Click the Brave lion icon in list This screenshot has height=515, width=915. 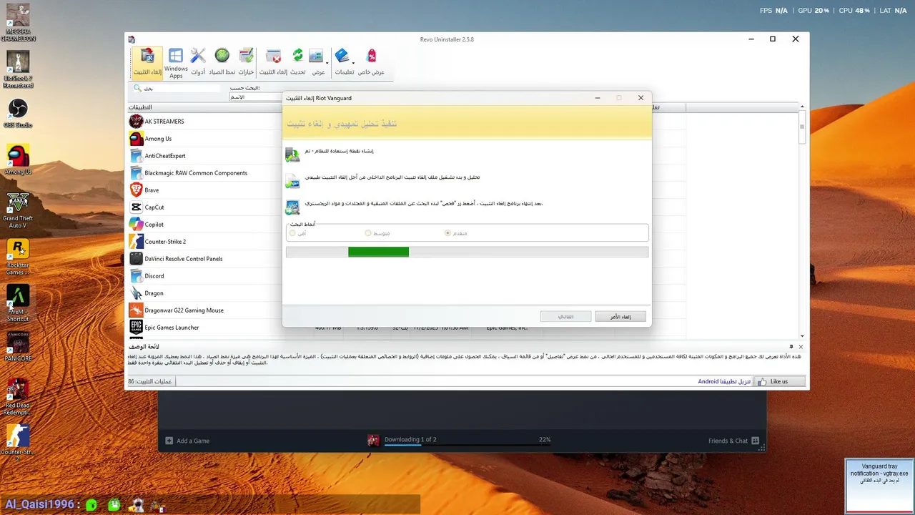pos(136,190)
